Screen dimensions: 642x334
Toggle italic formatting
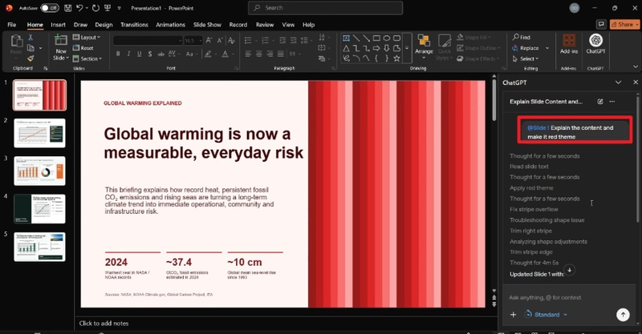click(128, 54)
